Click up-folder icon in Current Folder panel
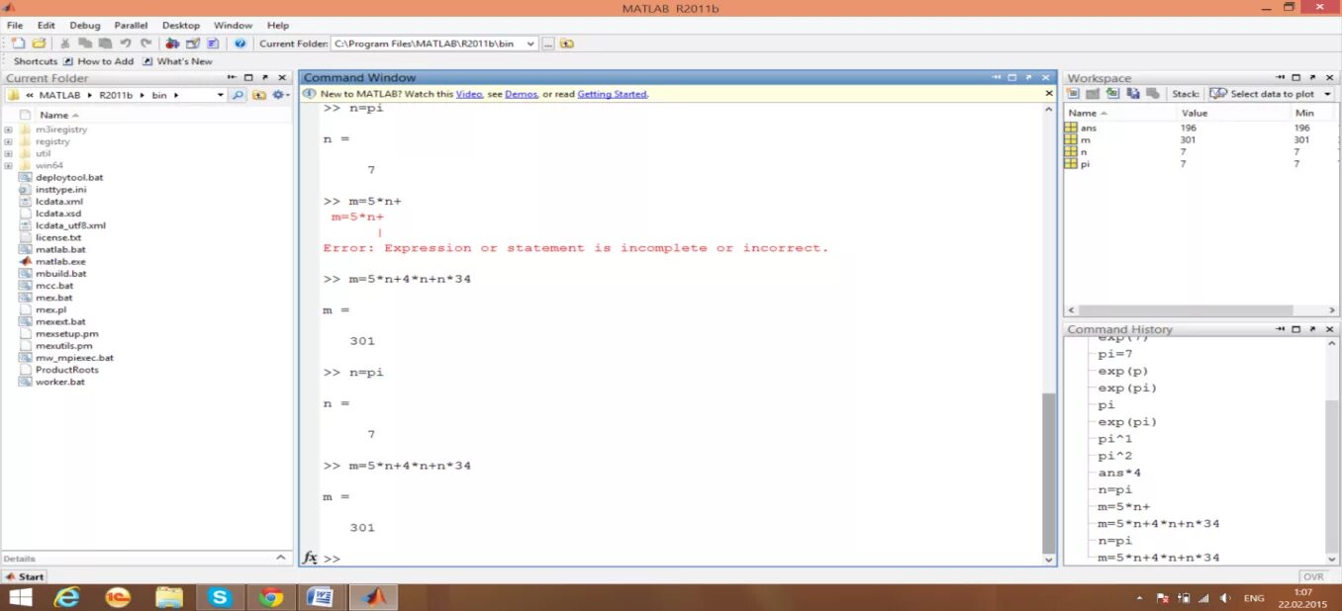The width and height of the screenshot is (1342, 611). point(259,95)
